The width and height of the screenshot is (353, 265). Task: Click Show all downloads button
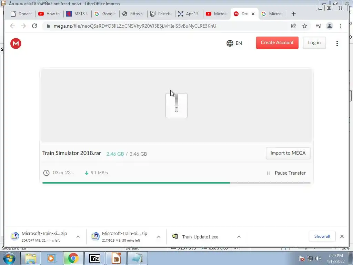(x=322, y=236)
